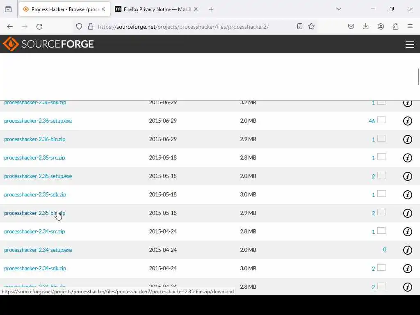This screenshot has height=315, width=420.
Task: View info for processhacker-2.35-sdk.zip
Action: pos(407,195)
